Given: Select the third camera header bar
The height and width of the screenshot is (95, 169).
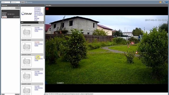Looking at the screenshot, I should (32, 55).
